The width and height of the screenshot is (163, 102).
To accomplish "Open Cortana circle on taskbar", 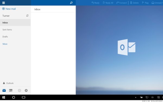I will point(14,97).
